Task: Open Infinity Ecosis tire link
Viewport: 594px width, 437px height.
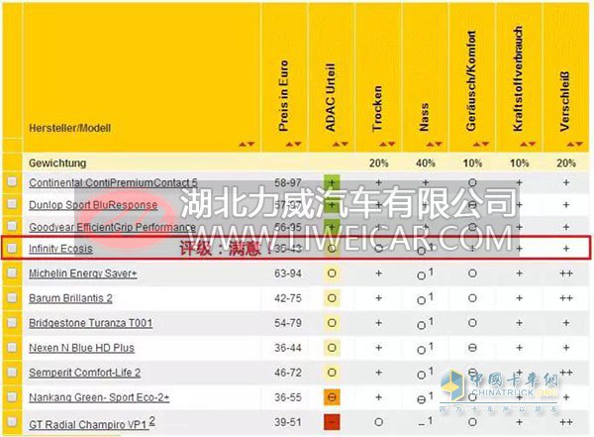Action: pos(60,249)
